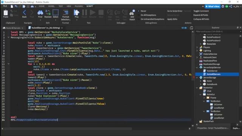Switch to the VIEW ribbon tab
Image resolution: width=242 pixels, height=136 pixels.
click(x=69, y=6)
